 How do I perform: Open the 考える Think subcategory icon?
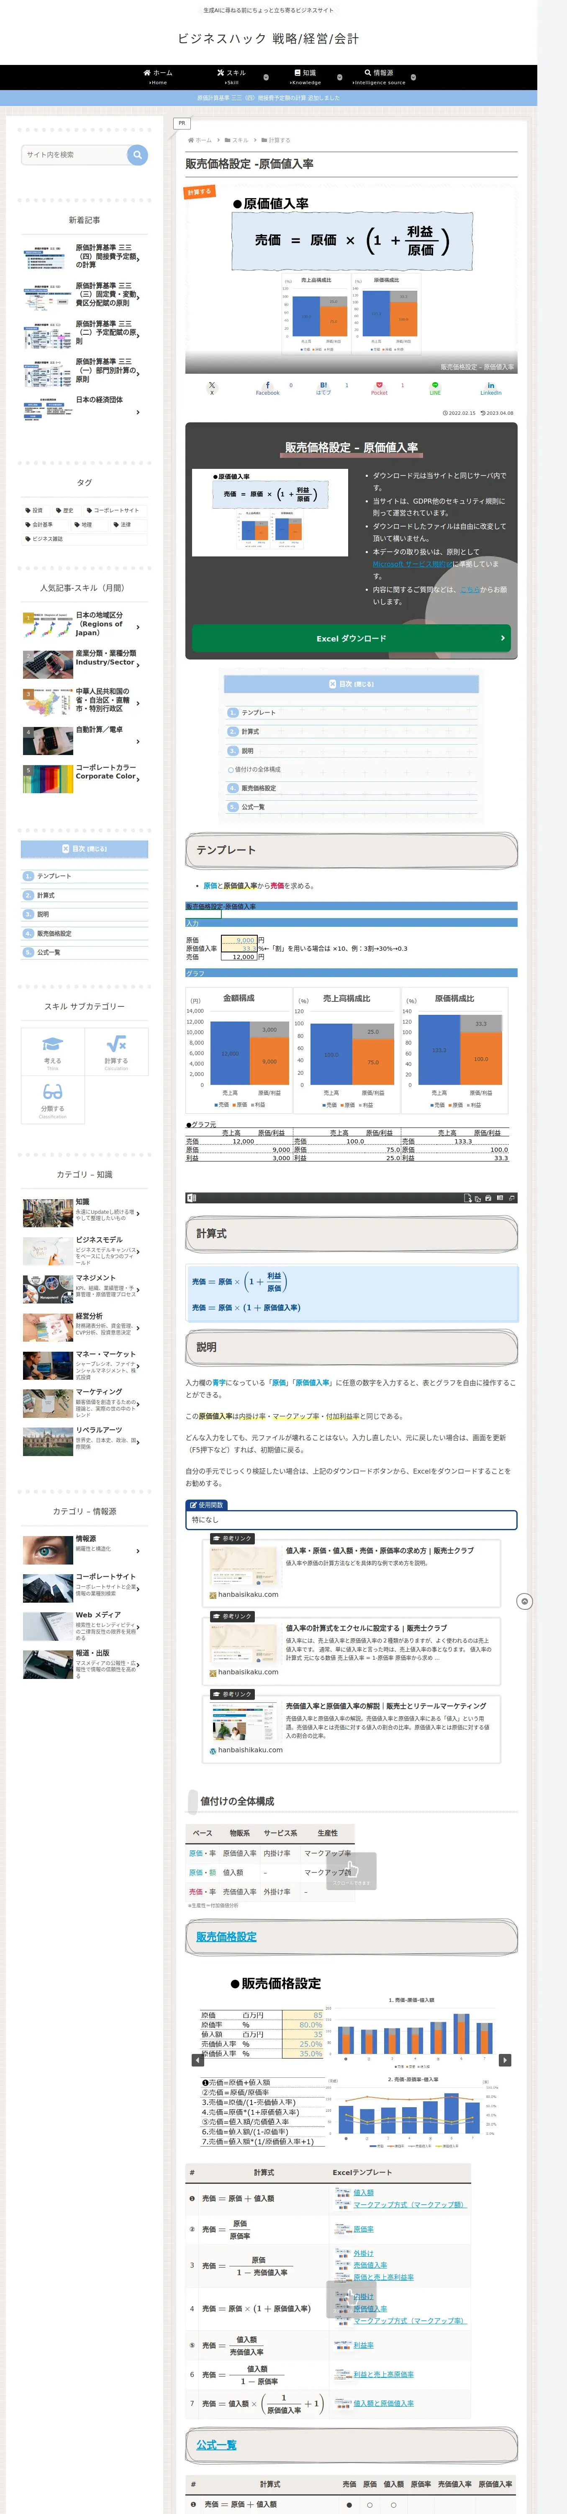tap(53, 1051)
